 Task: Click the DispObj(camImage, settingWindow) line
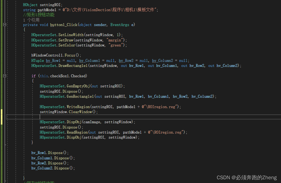pyautogui.click(x=88, y=122)
